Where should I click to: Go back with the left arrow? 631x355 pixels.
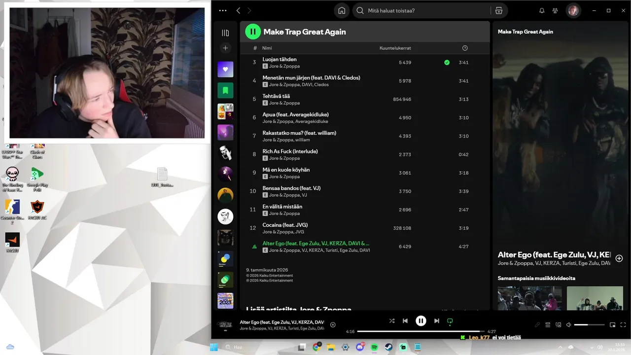tap(239, 10)
